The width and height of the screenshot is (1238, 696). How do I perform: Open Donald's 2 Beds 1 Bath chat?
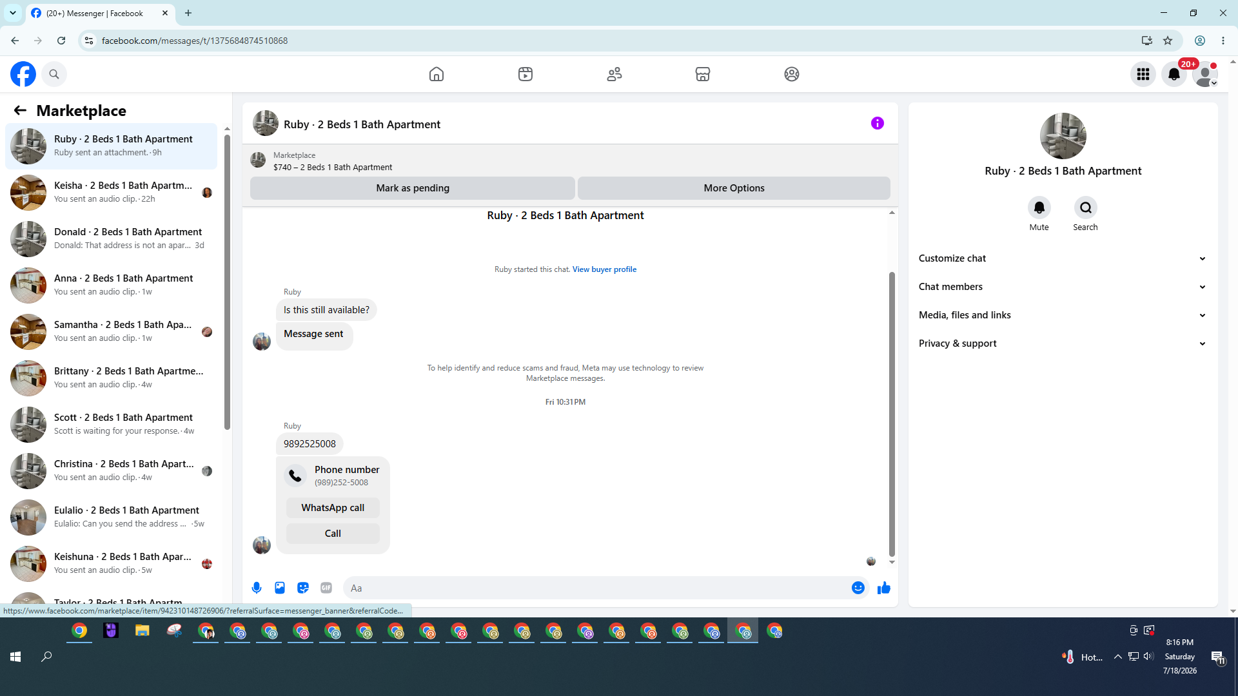click(112, 239)
